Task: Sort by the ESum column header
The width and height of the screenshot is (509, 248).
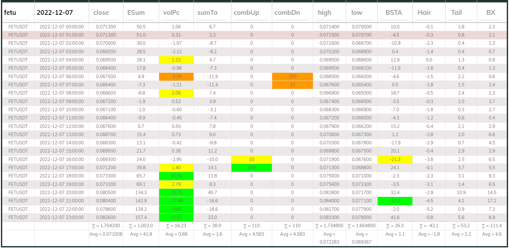Action: [136, 13]
